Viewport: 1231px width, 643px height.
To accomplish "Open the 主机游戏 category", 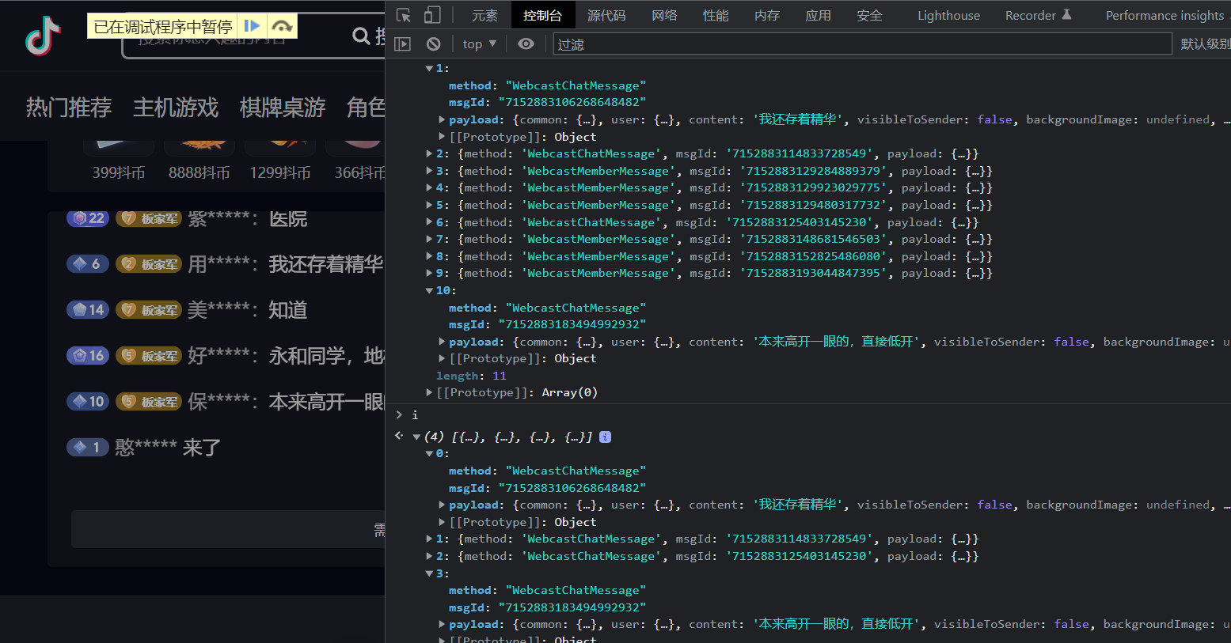I will click(x=176, y=108).
